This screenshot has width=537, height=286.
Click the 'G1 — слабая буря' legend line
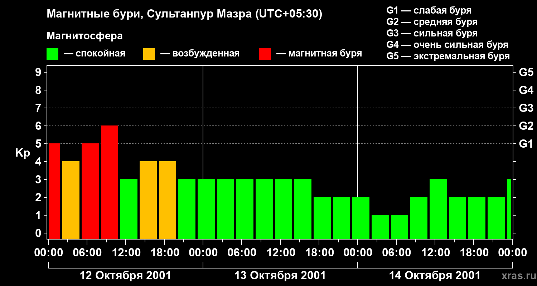point(429,10)
